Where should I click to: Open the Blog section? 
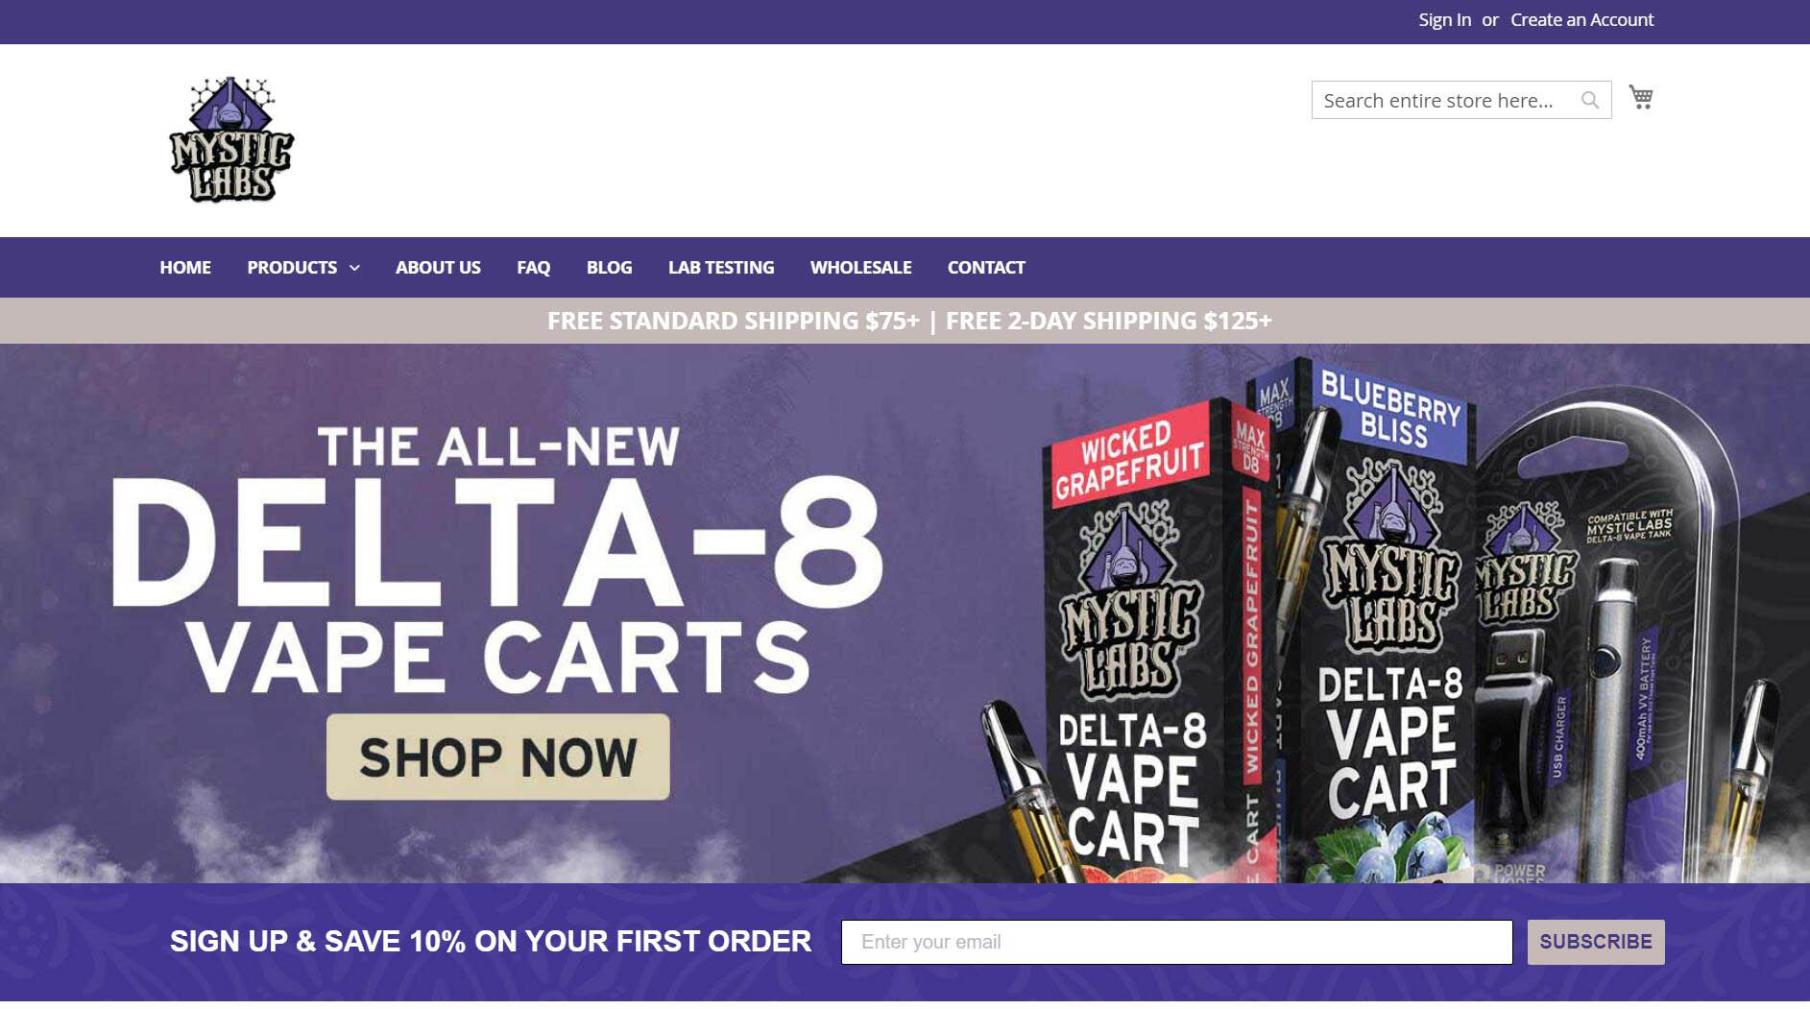(610, 268)
